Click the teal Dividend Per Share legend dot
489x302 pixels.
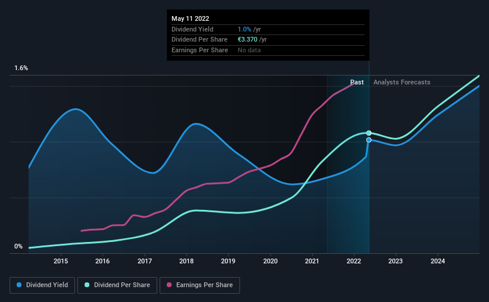[x=87, y=285]
